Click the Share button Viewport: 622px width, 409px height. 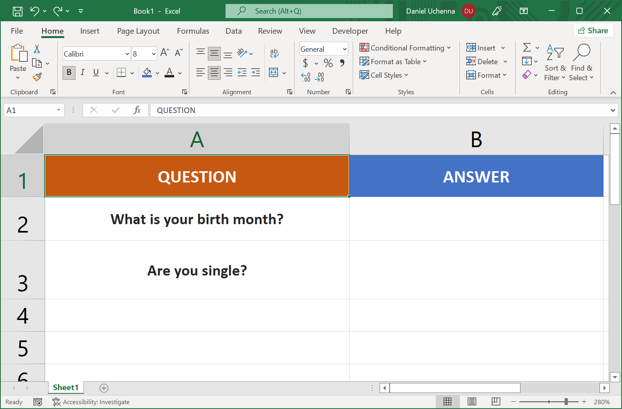(594, 30)
